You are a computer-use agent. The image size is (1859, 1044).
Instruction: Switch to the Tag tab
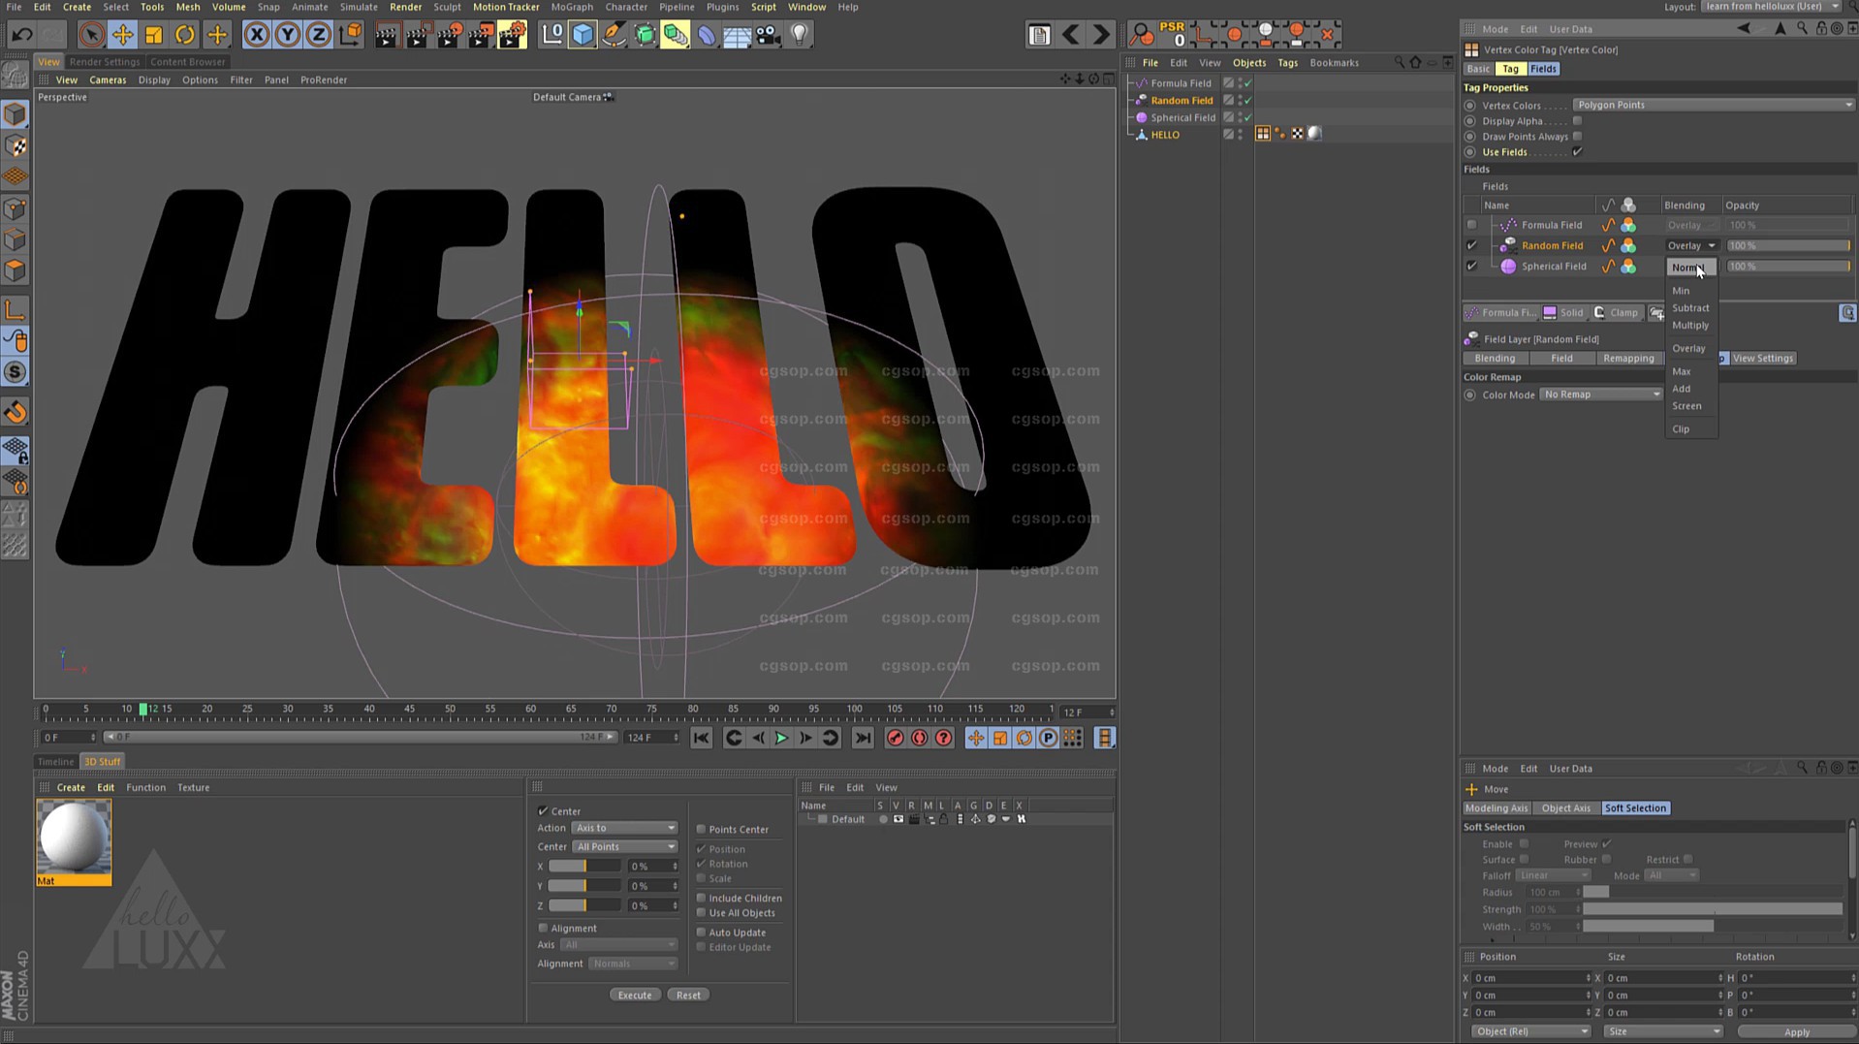tap(1510, 69)
